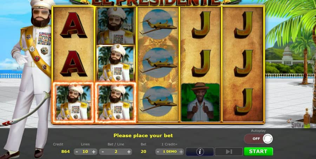Click the credit amount 864

click(66, 151)
